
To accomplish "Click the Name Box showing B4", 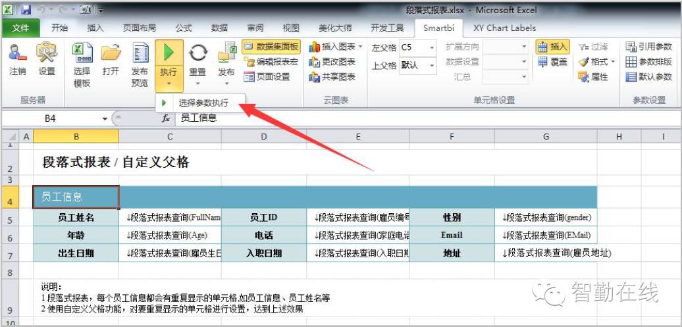I will coord(51,118).
